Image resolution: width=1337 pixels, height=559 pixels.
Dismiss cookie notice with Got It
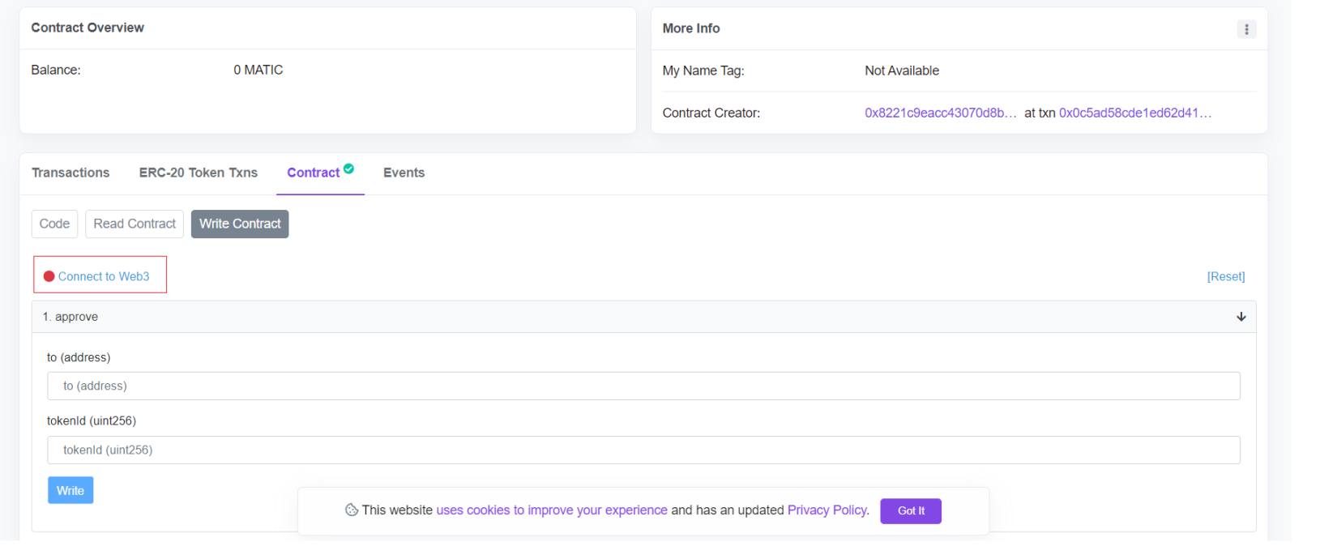coord(910,510)
